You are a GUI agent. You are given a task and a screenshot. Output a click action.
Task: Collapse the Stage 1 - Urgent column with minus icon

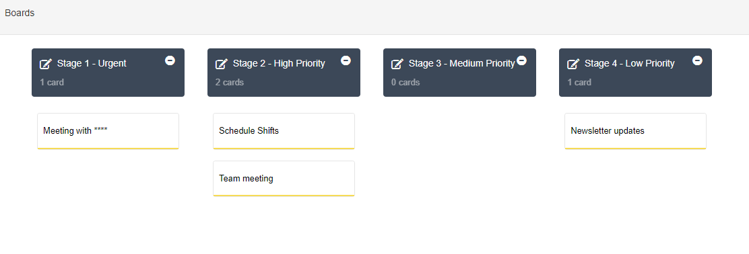coord(170,60)
